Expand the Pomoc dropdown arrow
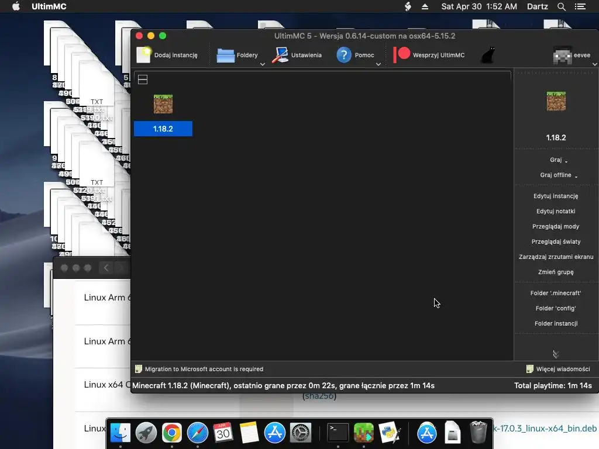 point(378,64)
